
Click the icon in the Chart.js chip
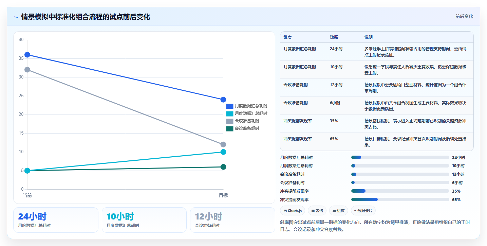click(285, 211)
